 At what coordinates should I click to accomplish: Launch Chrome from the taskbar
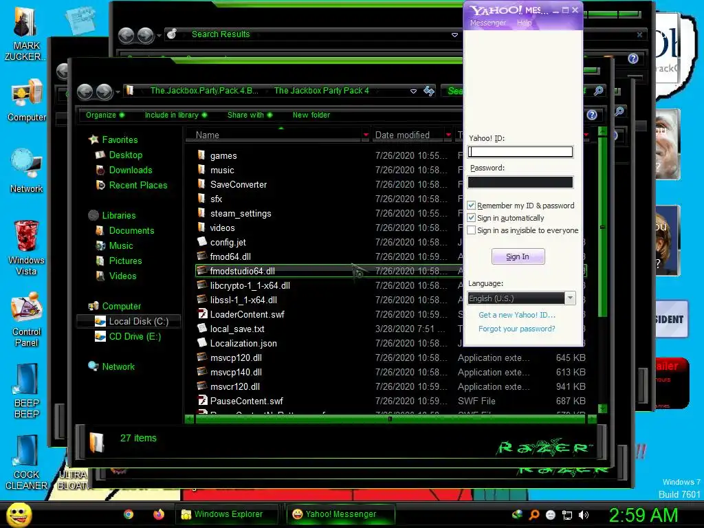[129, 514]
